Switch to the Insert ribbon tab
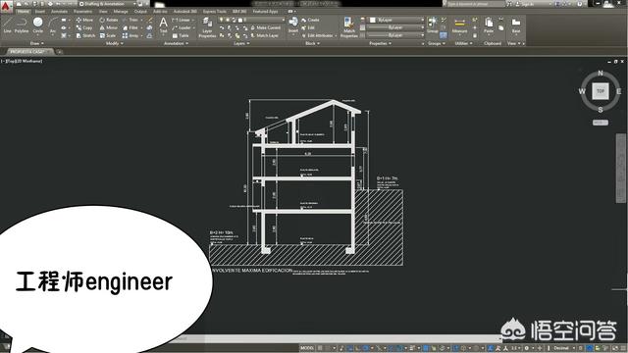Screen dimensions: 628x353 (40, 12)
